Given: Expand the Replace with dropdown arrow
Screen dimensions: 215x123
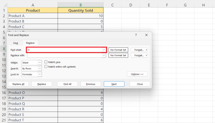Looking at the screenshot, I should point(104,56).
